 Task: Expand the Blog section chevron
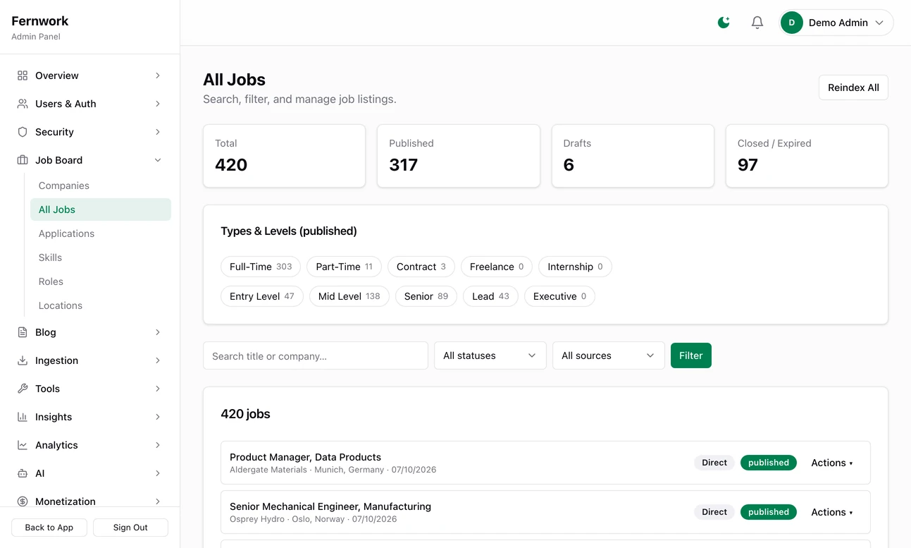pos(158,332)
